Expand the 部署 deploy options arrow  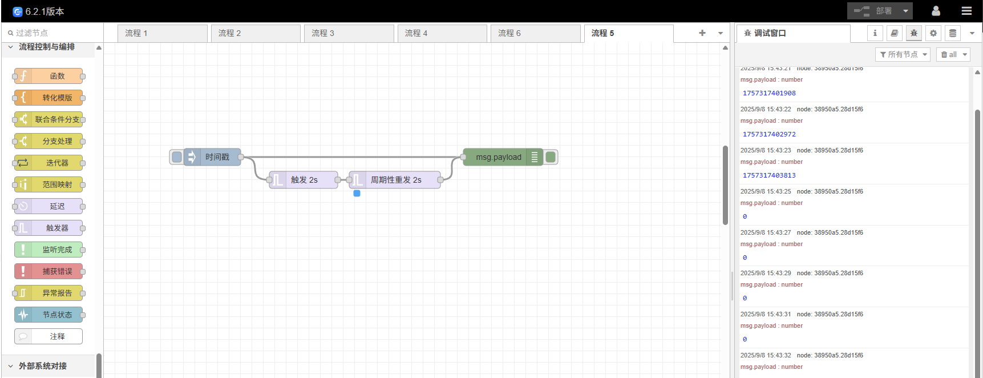905,11
